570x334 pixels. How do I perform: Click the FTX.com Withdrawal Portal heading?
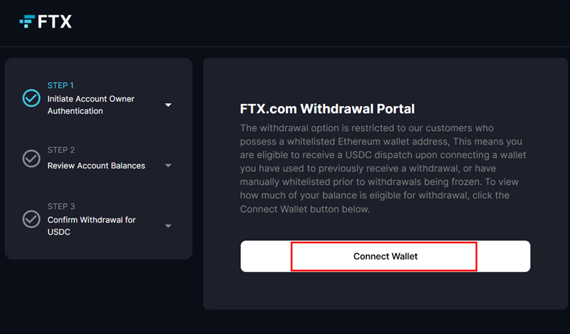pos(327,109)
